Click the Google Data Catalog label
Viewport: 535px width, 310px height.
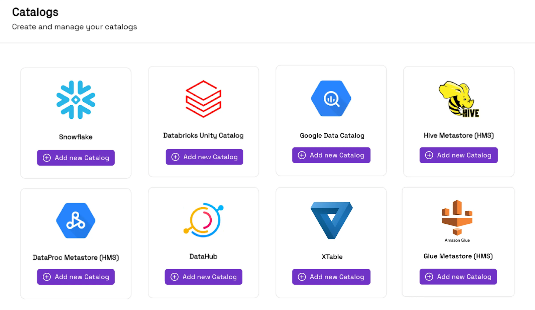click(x=332, y=135)
